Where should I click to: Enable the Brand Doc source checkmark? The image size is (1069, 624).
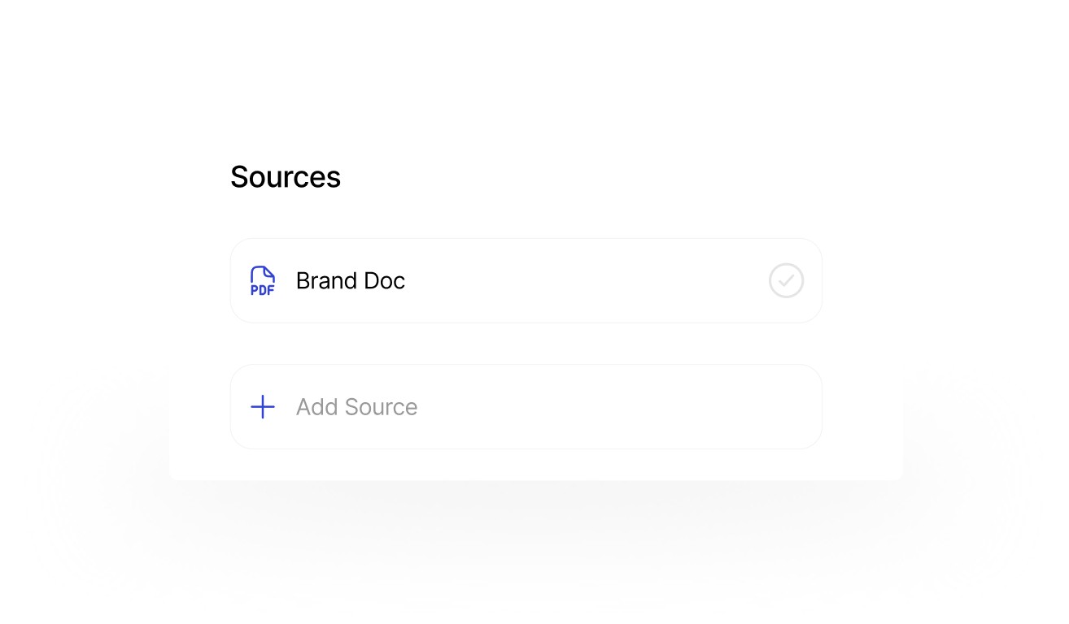click(x=786, y=280)
